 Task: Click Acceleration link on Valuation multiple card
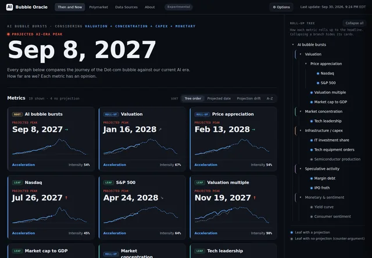pyautogui.click(x=206, y=233)
